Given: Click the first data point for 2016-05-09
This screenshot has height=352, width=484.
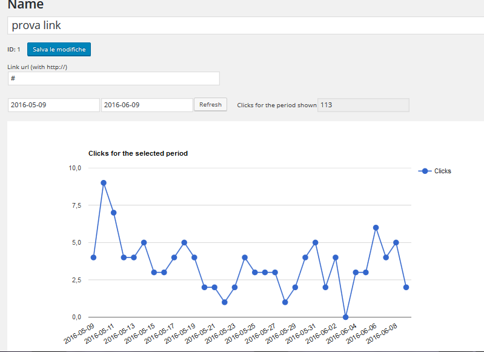Looking at the screenshot, I should point(93,257).
